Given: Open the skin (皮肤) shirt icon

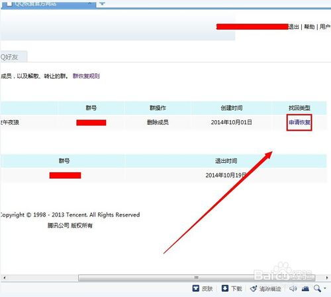Looking at the screenshot, I should 196,288.
